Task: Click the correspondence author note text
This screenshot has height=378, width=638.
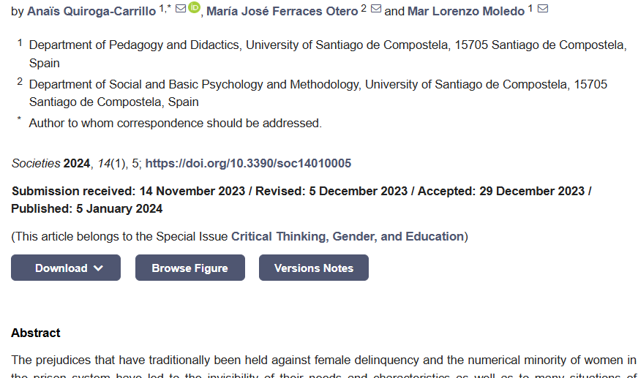Action: tap(176, 123)
